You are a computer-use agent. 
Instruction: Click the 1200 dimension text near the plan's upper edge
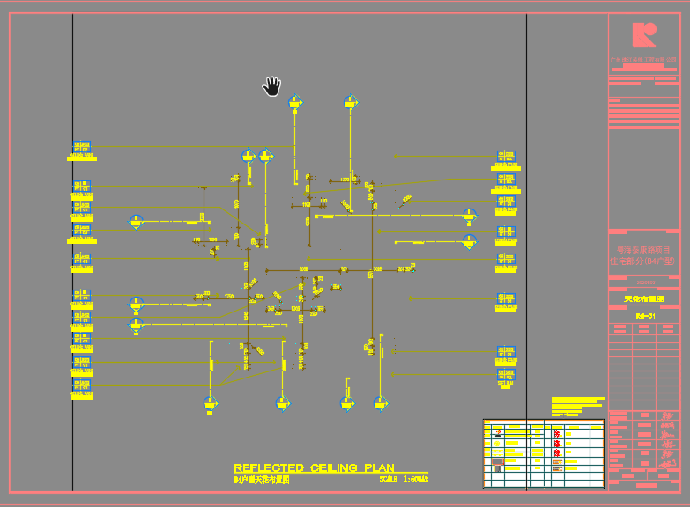tap(345, 180)
